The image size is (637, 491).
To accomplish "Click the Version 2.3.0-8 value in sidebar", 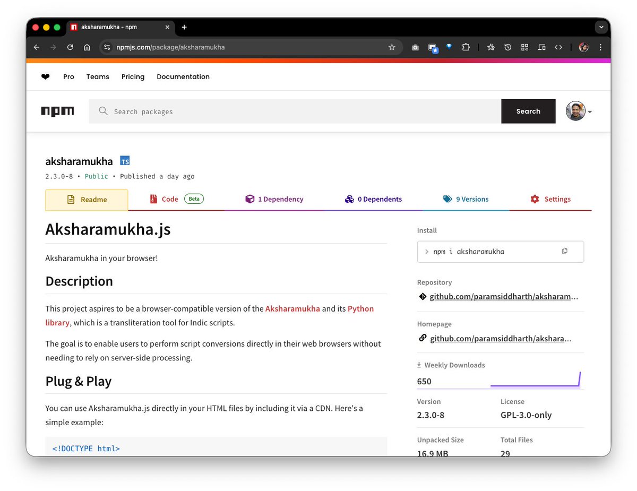I will tap(431, 415).
